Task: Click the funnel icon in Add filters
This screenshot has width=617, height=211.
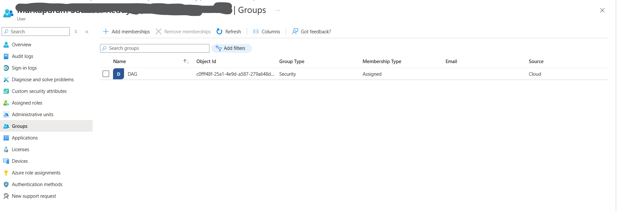Action: pos(219,48)
